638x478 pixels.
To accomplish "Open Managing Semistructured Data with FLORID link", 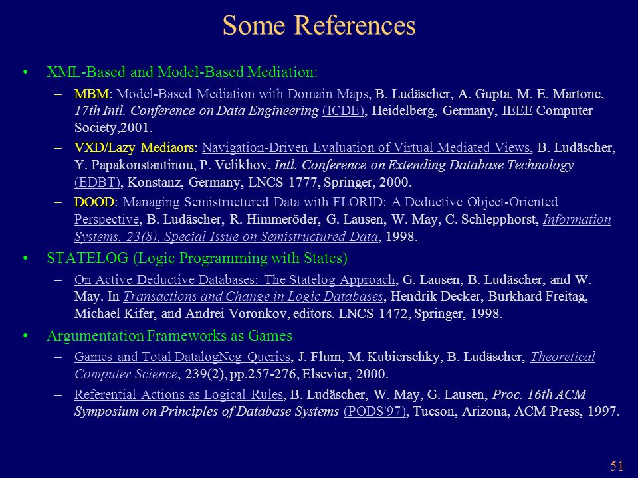I will (316, 210).
